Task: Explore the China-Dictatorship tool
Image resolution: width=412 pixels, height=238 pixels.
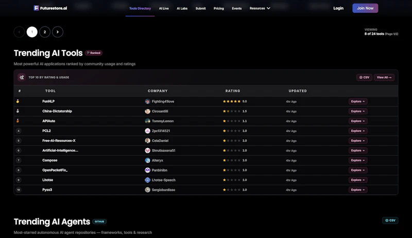Action: pos(358,111)
